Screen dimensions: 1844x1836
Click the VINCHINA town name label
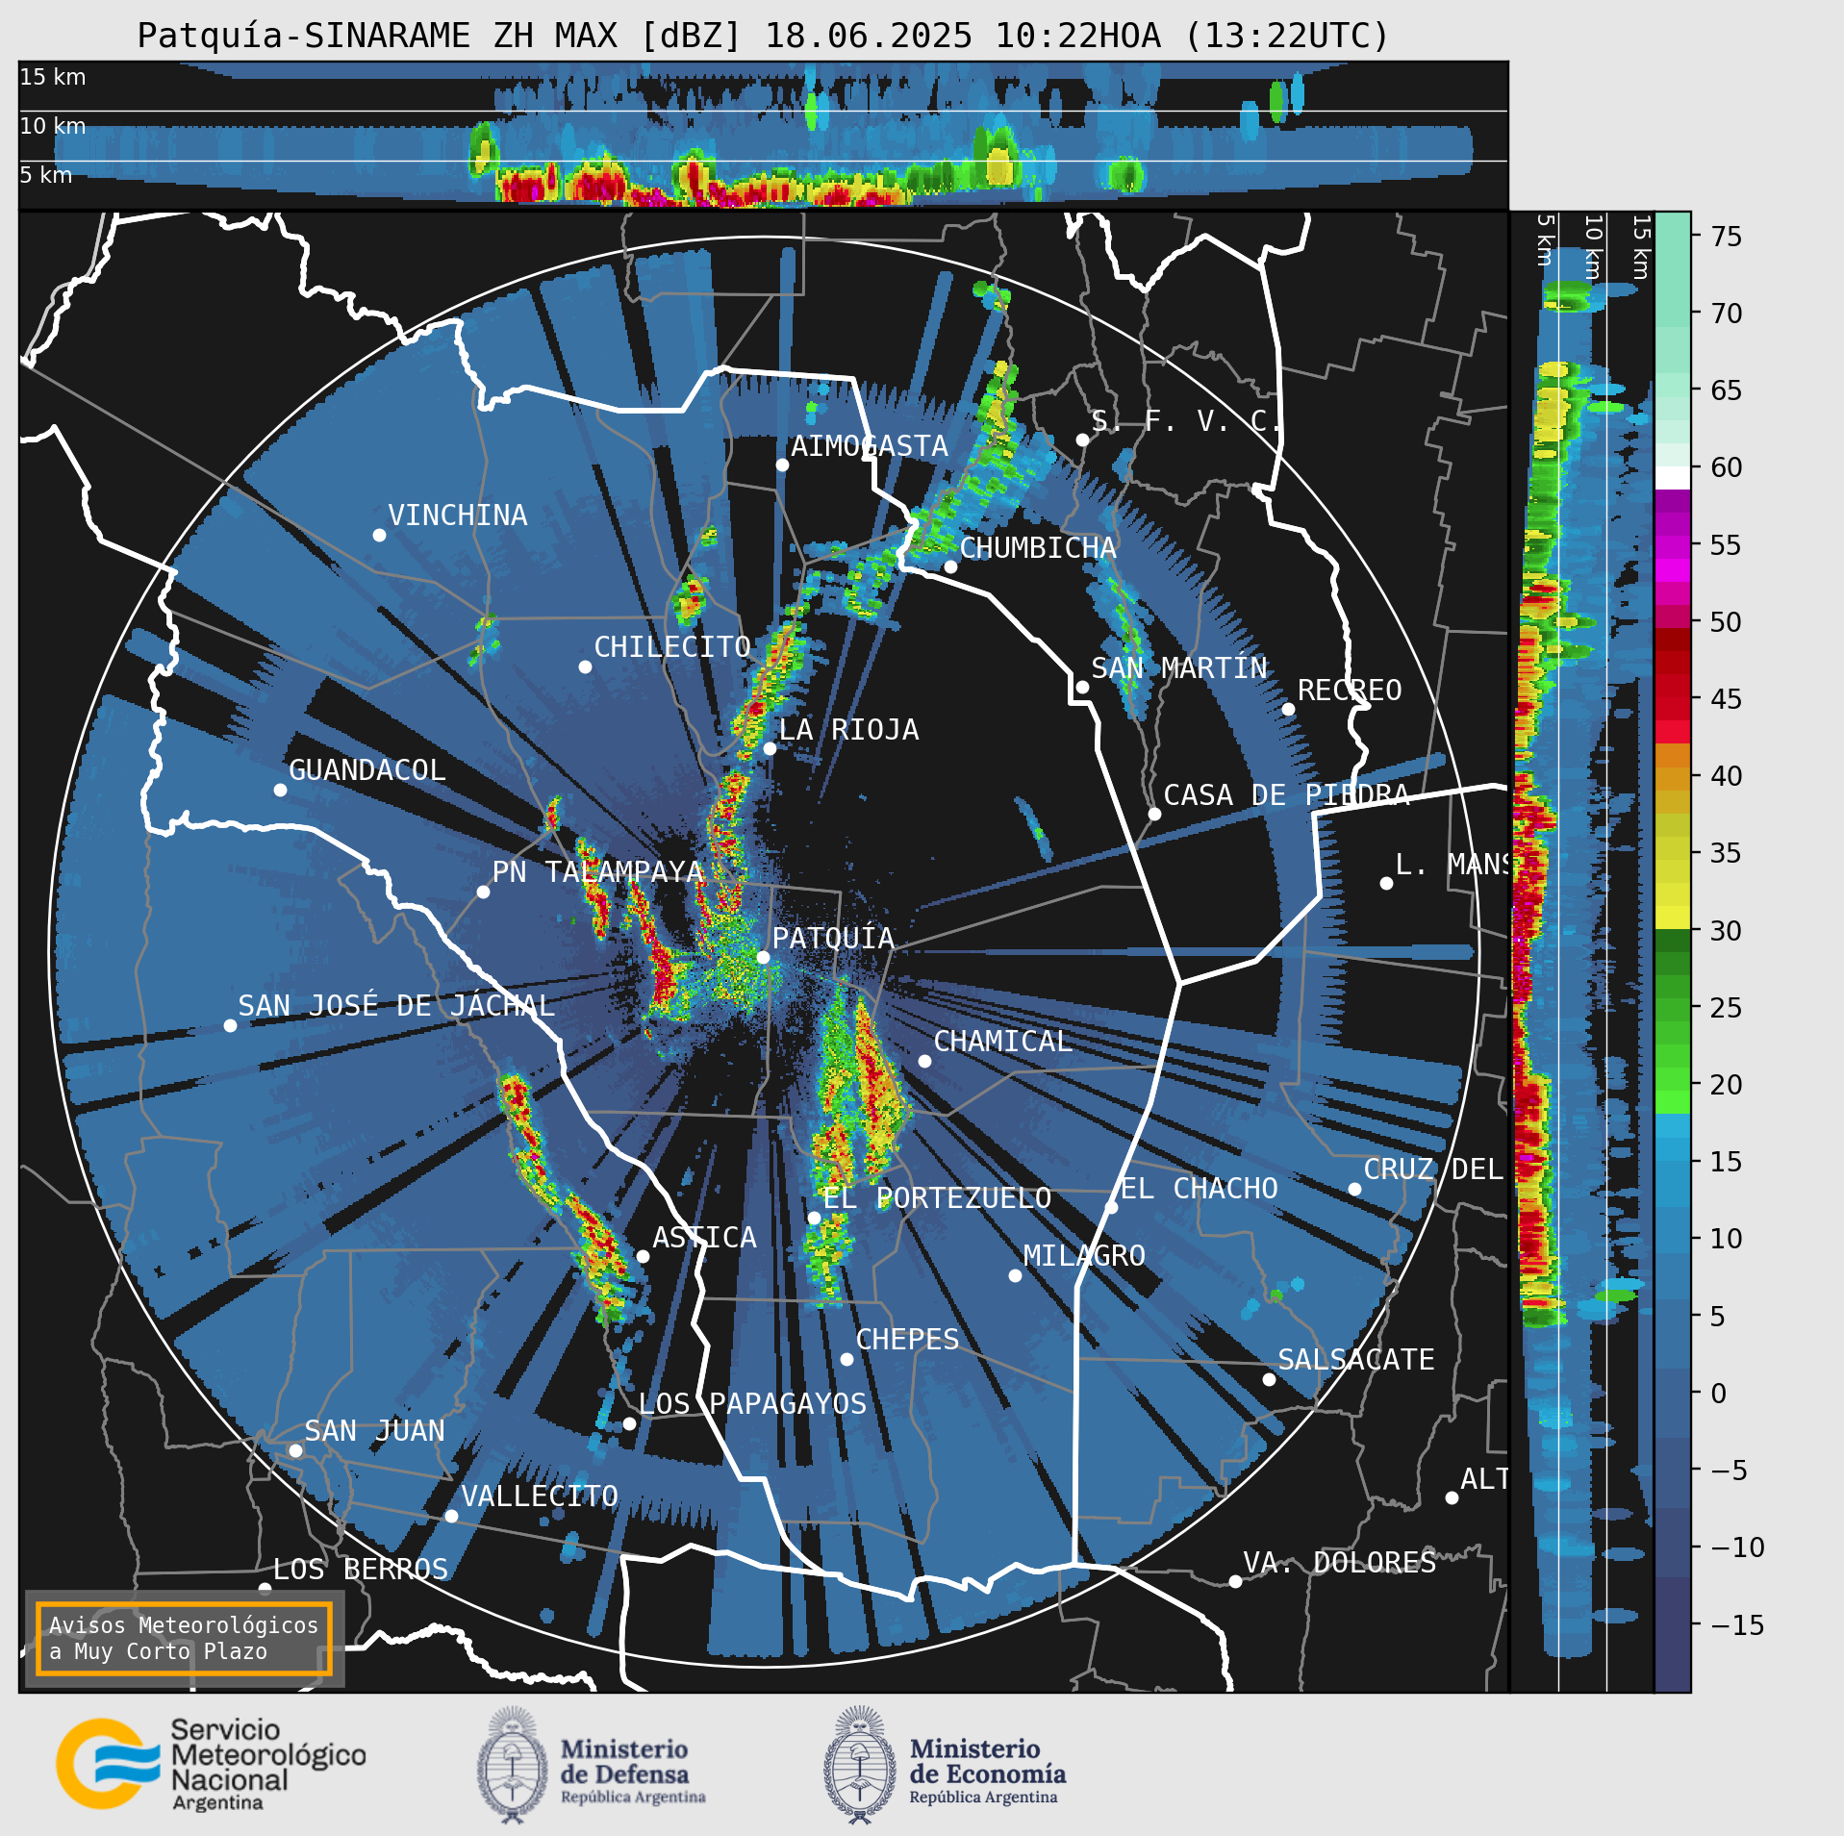click(458, 516)
